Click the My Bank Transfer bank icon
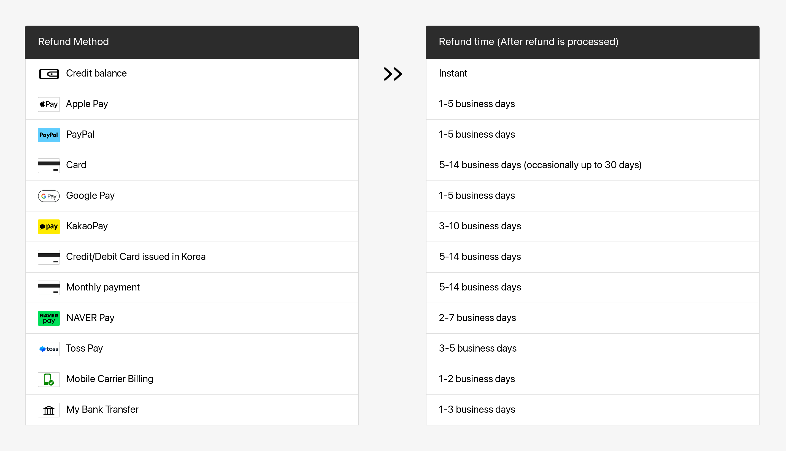The height and width of the screenshot is (451, 786). pyautogui.click(x=49, y=410)
